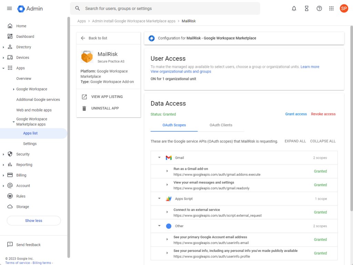This screenshot has width=353, height=265.
Task: Click the EXPAND ALL button
Action: pyautogui.click(x=295, y=141)
